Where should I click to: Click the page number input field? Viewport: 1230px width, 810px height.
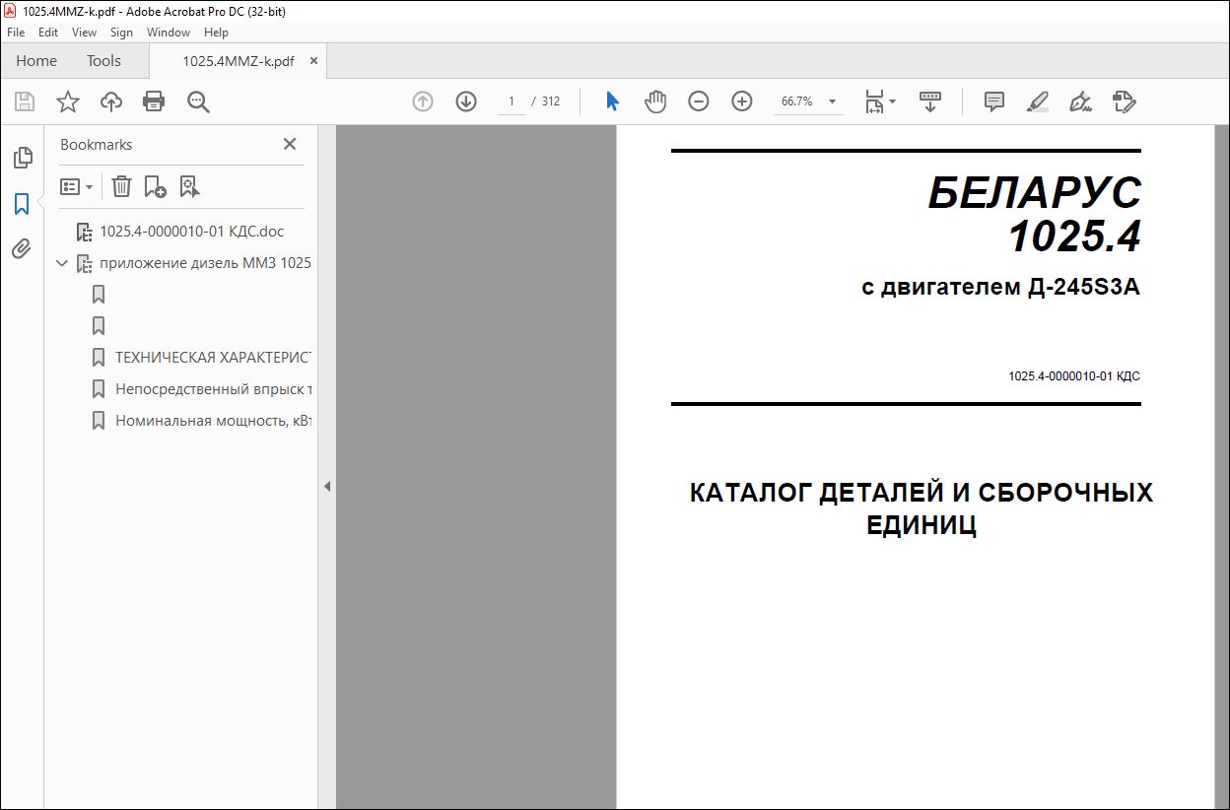[x=511, y=101]
